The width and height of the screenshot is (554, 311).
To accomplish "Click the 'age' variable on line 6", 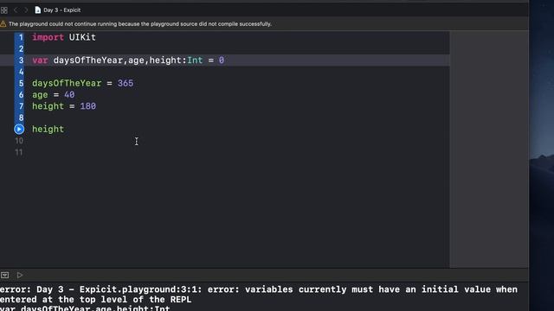I will (40, 95).
